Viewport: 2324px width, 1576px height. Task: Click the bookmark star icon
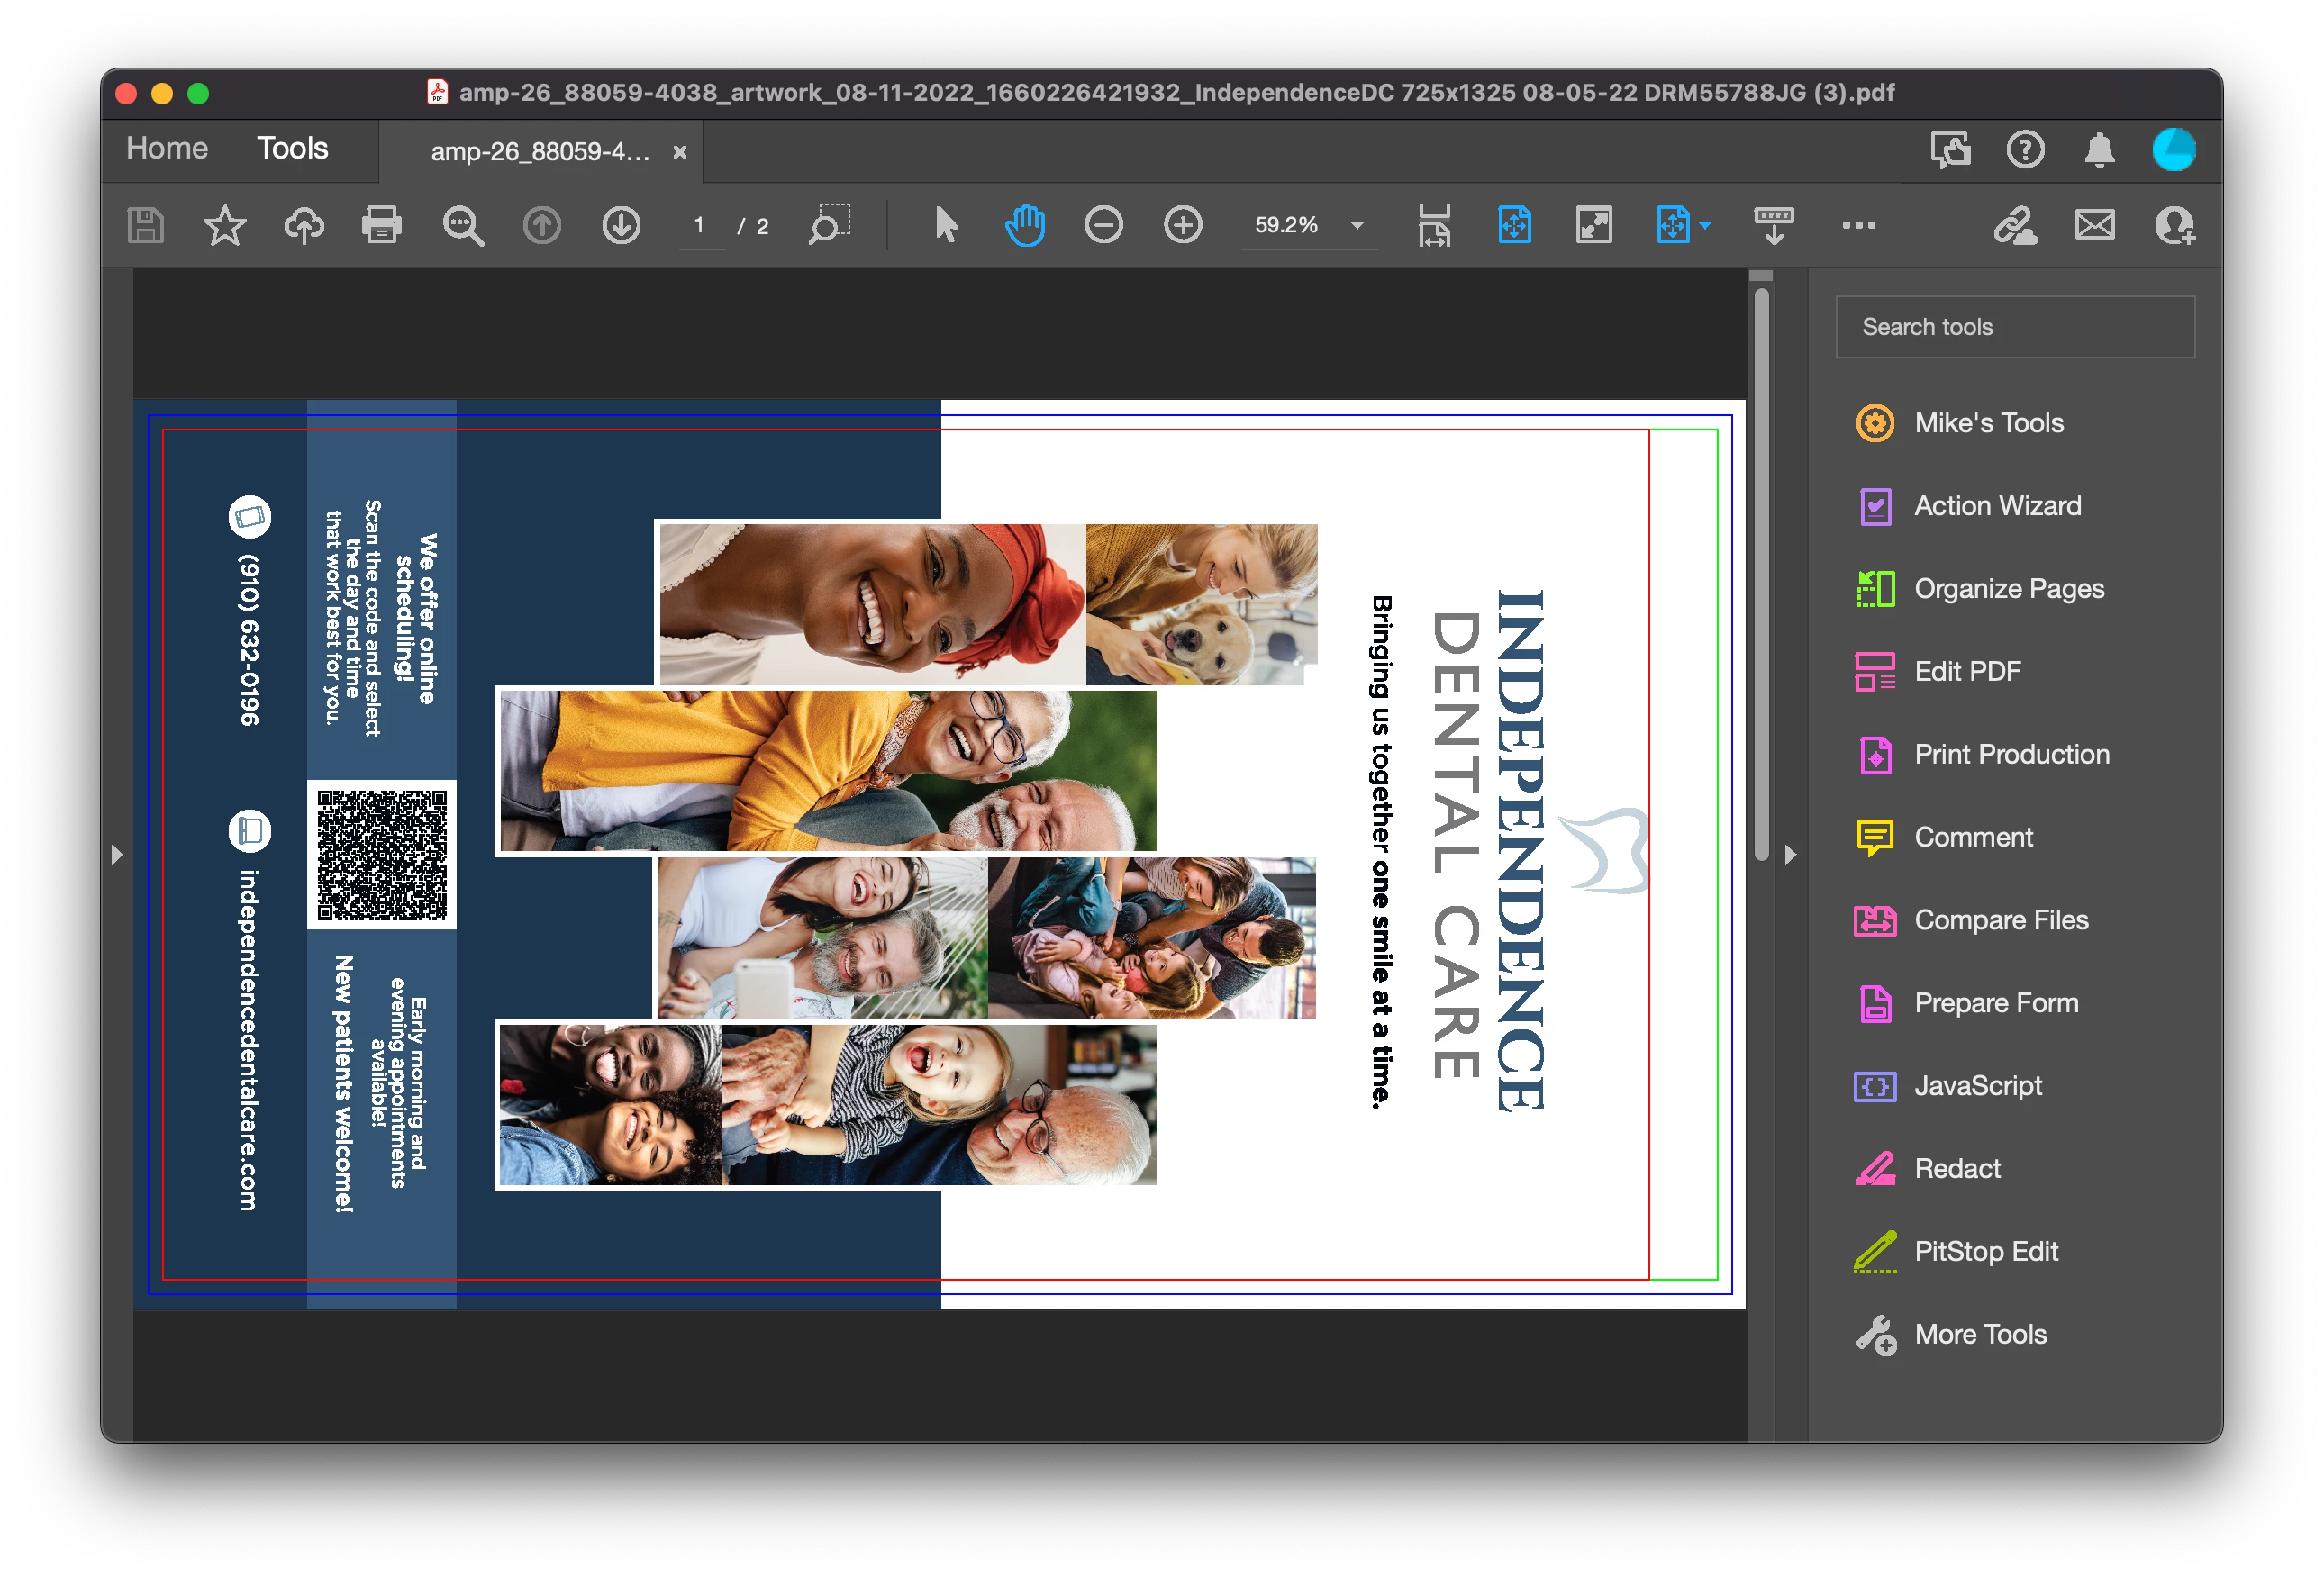224,225
